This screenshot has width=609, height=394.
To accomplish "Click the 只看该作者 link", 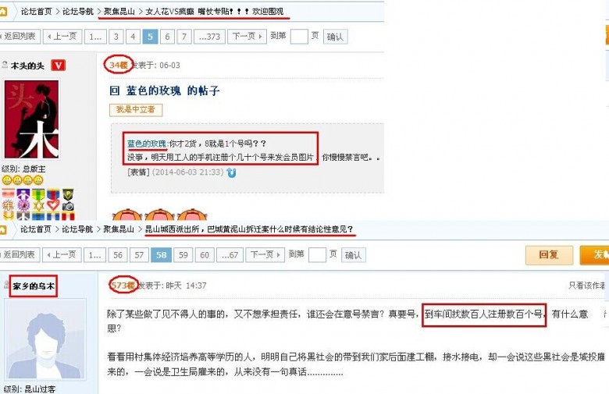I will point(588,286).
